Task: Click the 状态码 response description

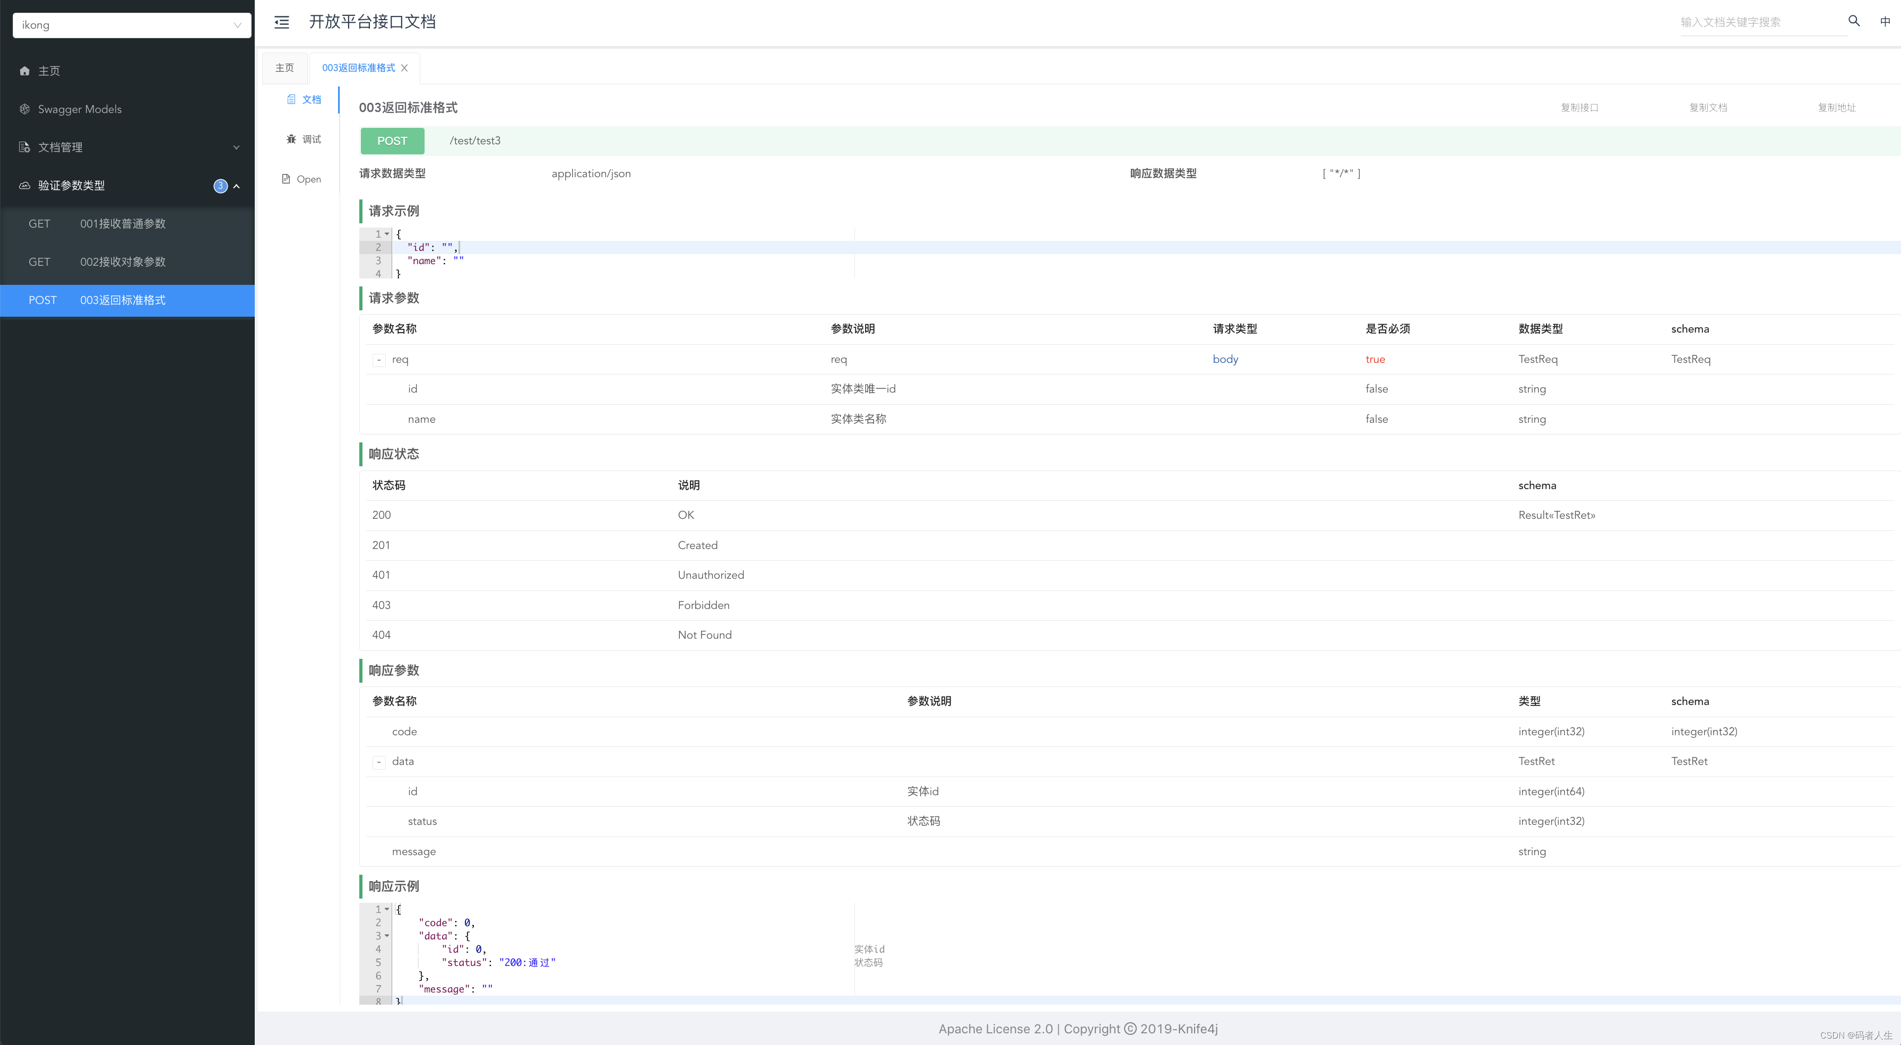Action: [923, 821]
